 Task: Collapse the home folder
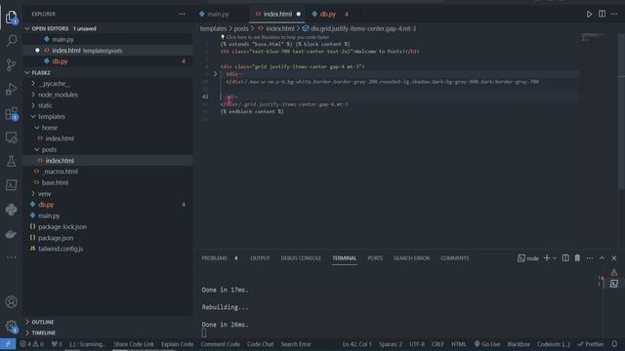(37, 128)
